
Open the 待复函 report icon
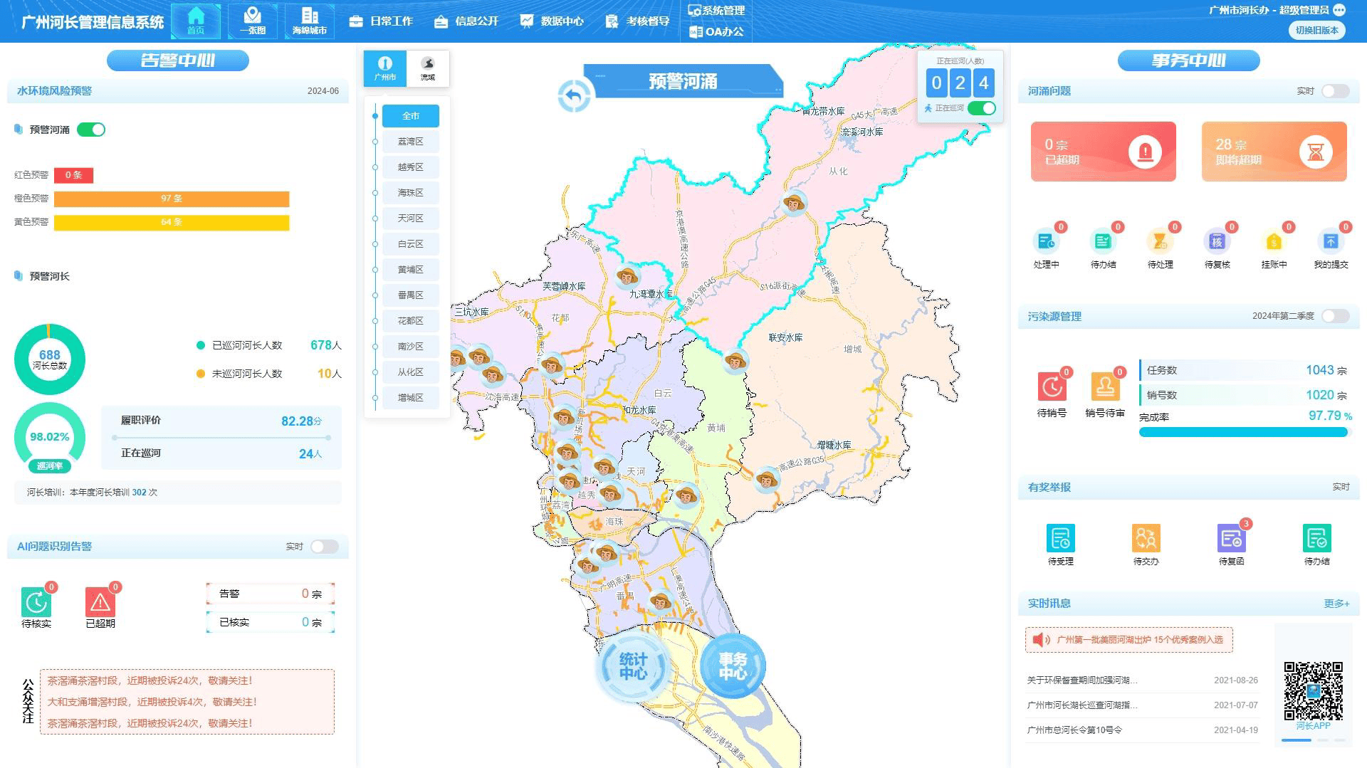1231,539
